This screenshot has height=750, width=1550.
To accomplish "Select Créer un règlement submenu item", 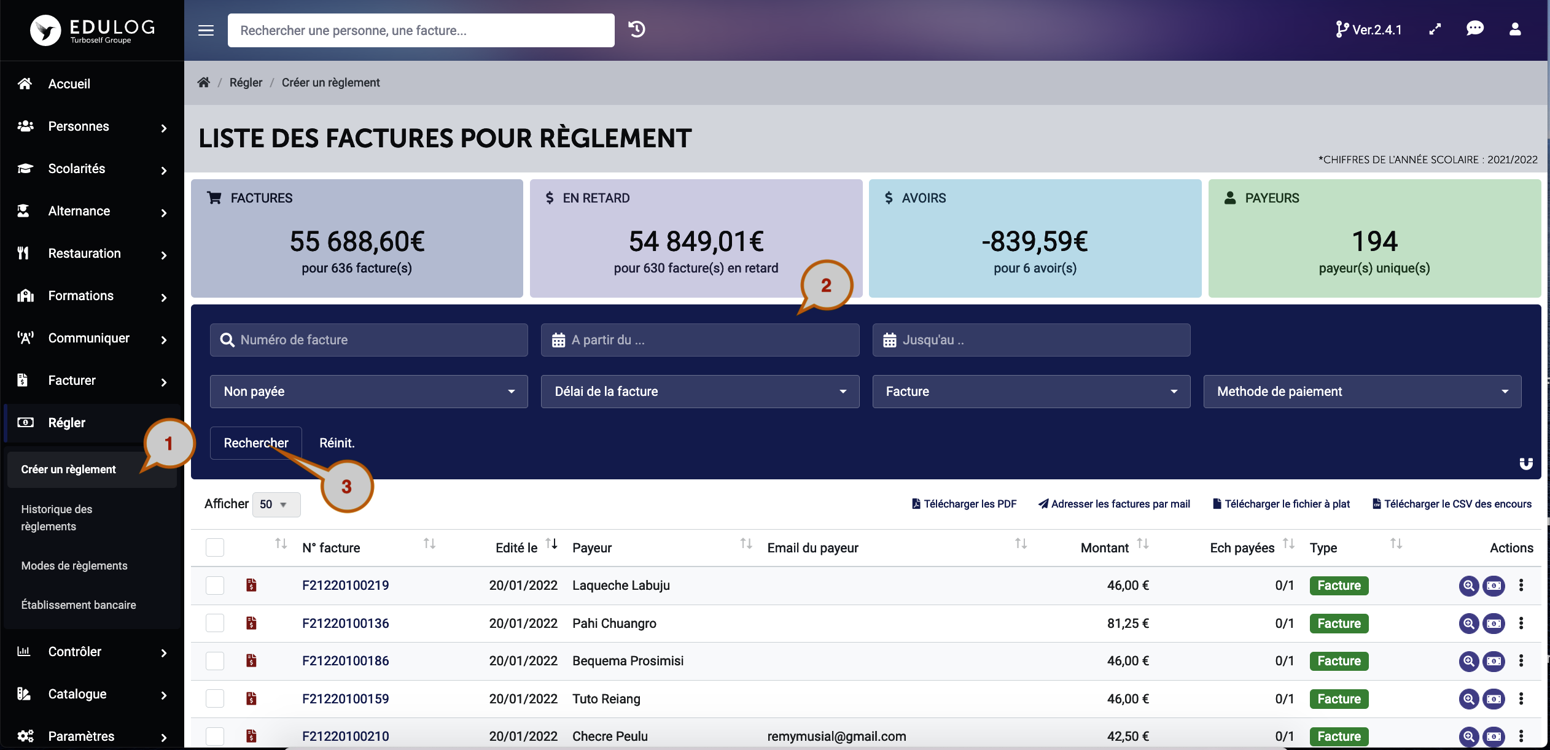I will pos(92,470).
